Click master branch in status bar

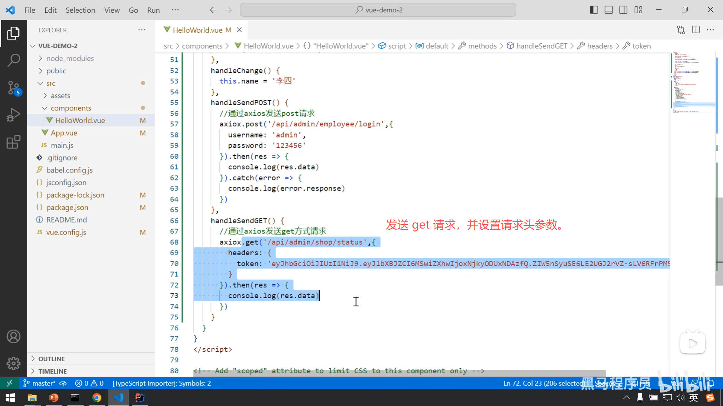tap(40, 383)
